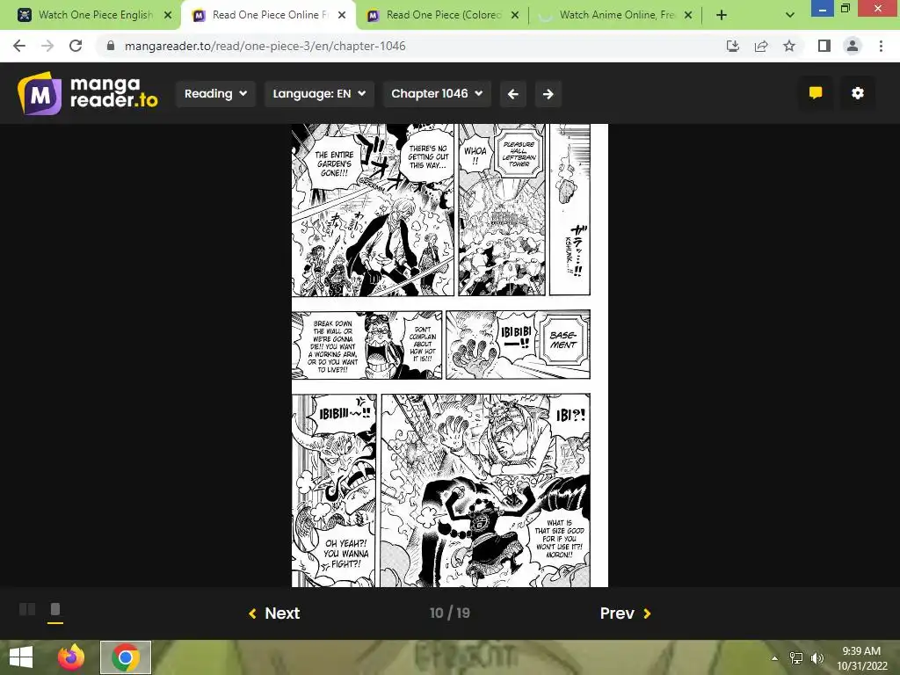Image resolution: width=900 pixels, height=675 pixels.
Task: Click the 10 / 19 page counter
Action: [x=449, y=613]
